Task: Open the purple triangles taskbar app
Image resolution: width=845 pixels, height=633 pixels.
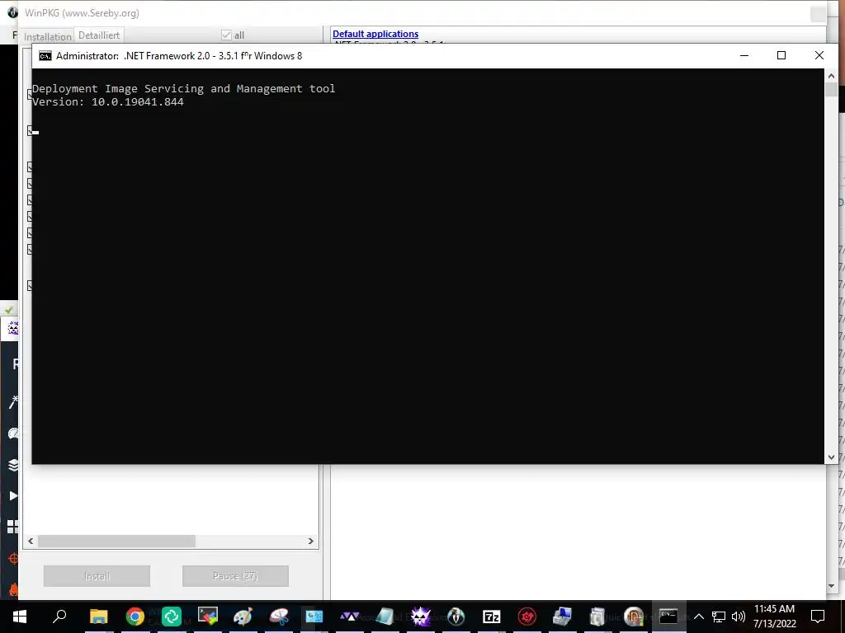Action: (x=349, y=617)
